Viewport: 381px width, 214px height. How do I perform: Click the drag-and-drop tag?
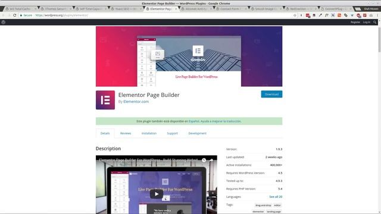pyautogui.click(x=263, y=205)
